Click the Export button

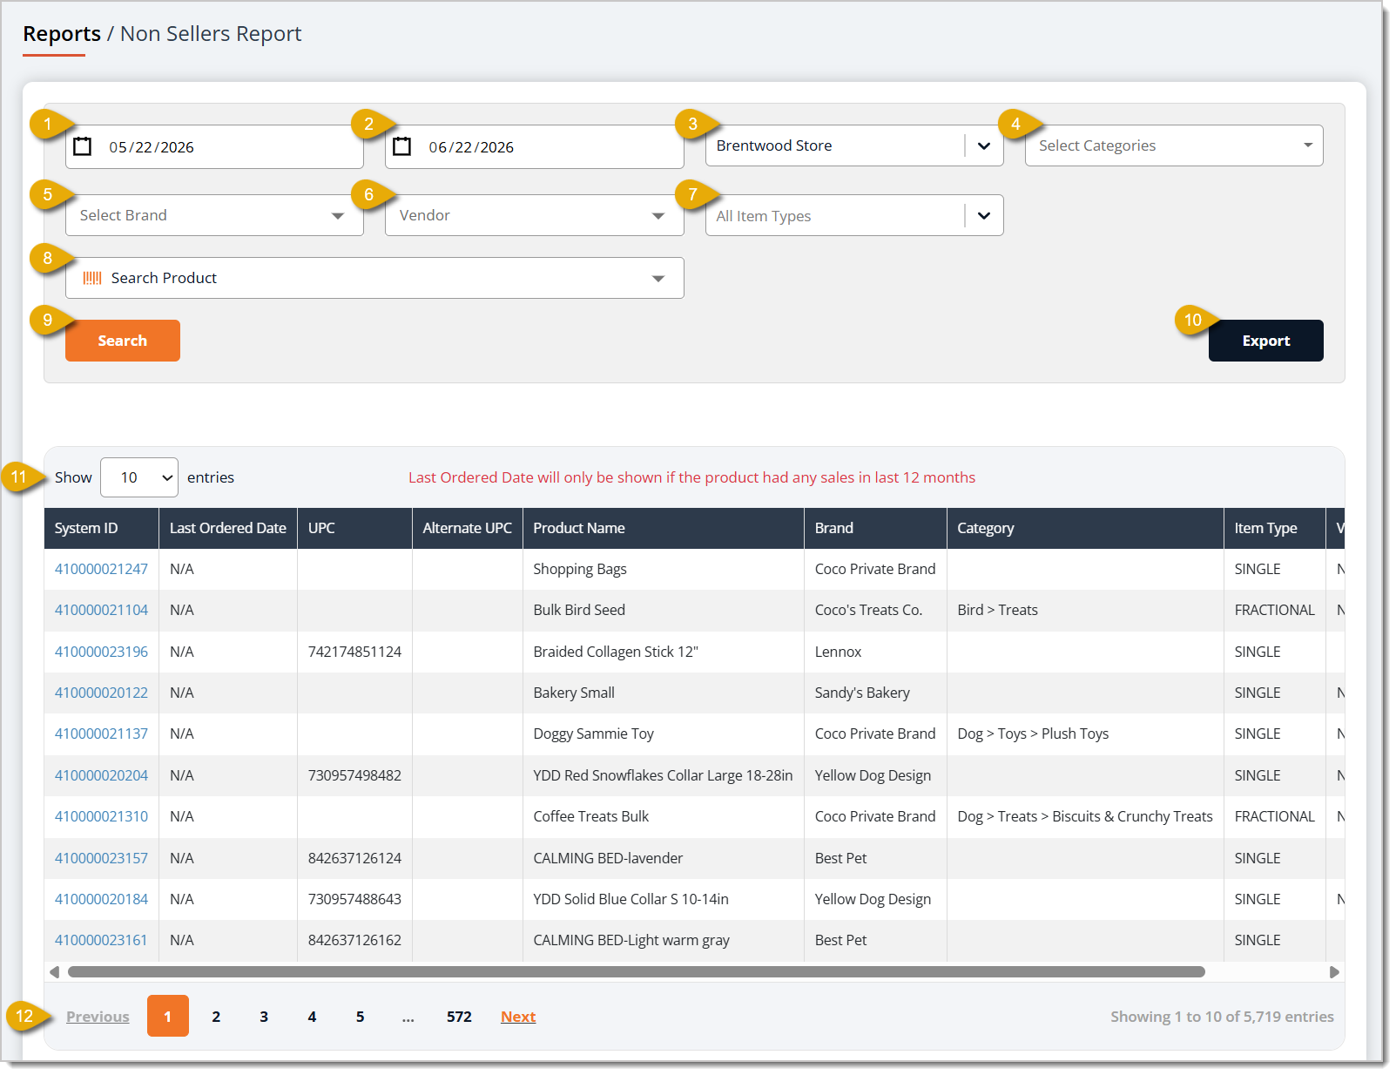tap(1266, 341)
